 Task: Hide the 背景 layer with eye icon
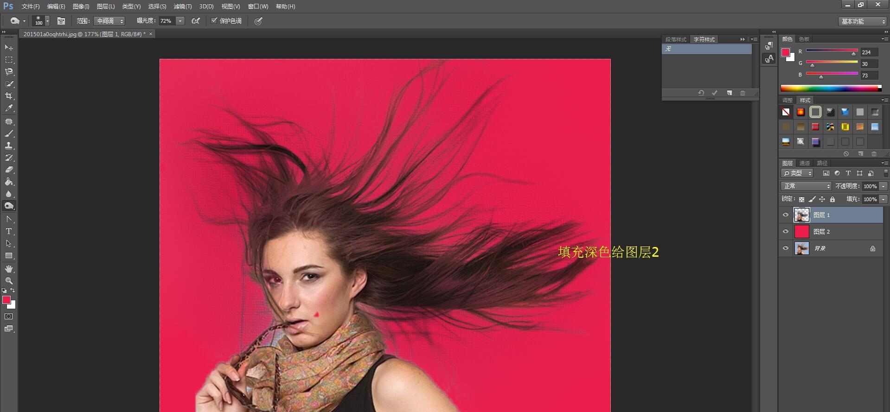click(786, 248)
